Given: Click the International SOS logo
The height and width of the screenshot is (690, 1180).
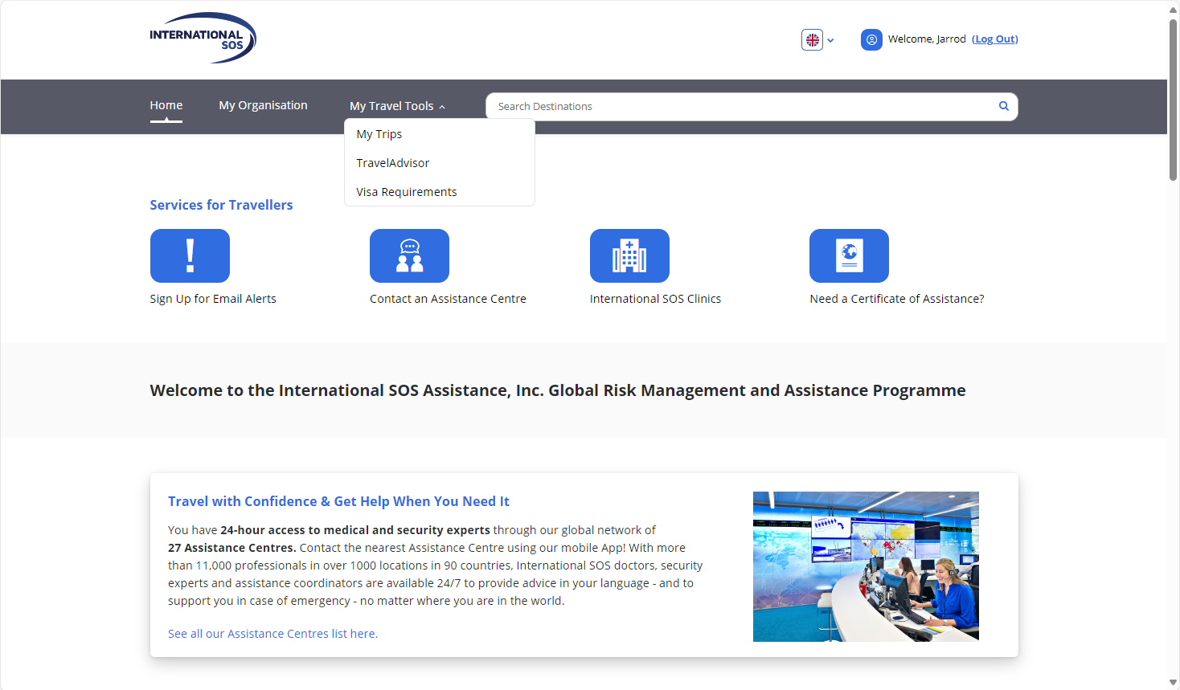Looking at the screenshot, I should pyautogui.click(x=203, y=38).
